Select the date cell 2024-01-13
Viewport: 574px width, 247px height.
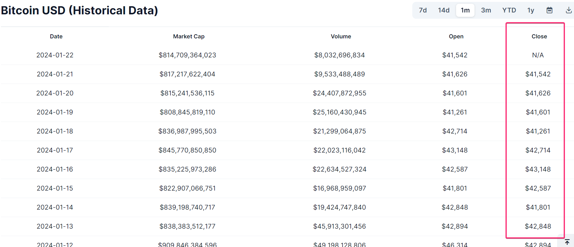click(55, 226)
